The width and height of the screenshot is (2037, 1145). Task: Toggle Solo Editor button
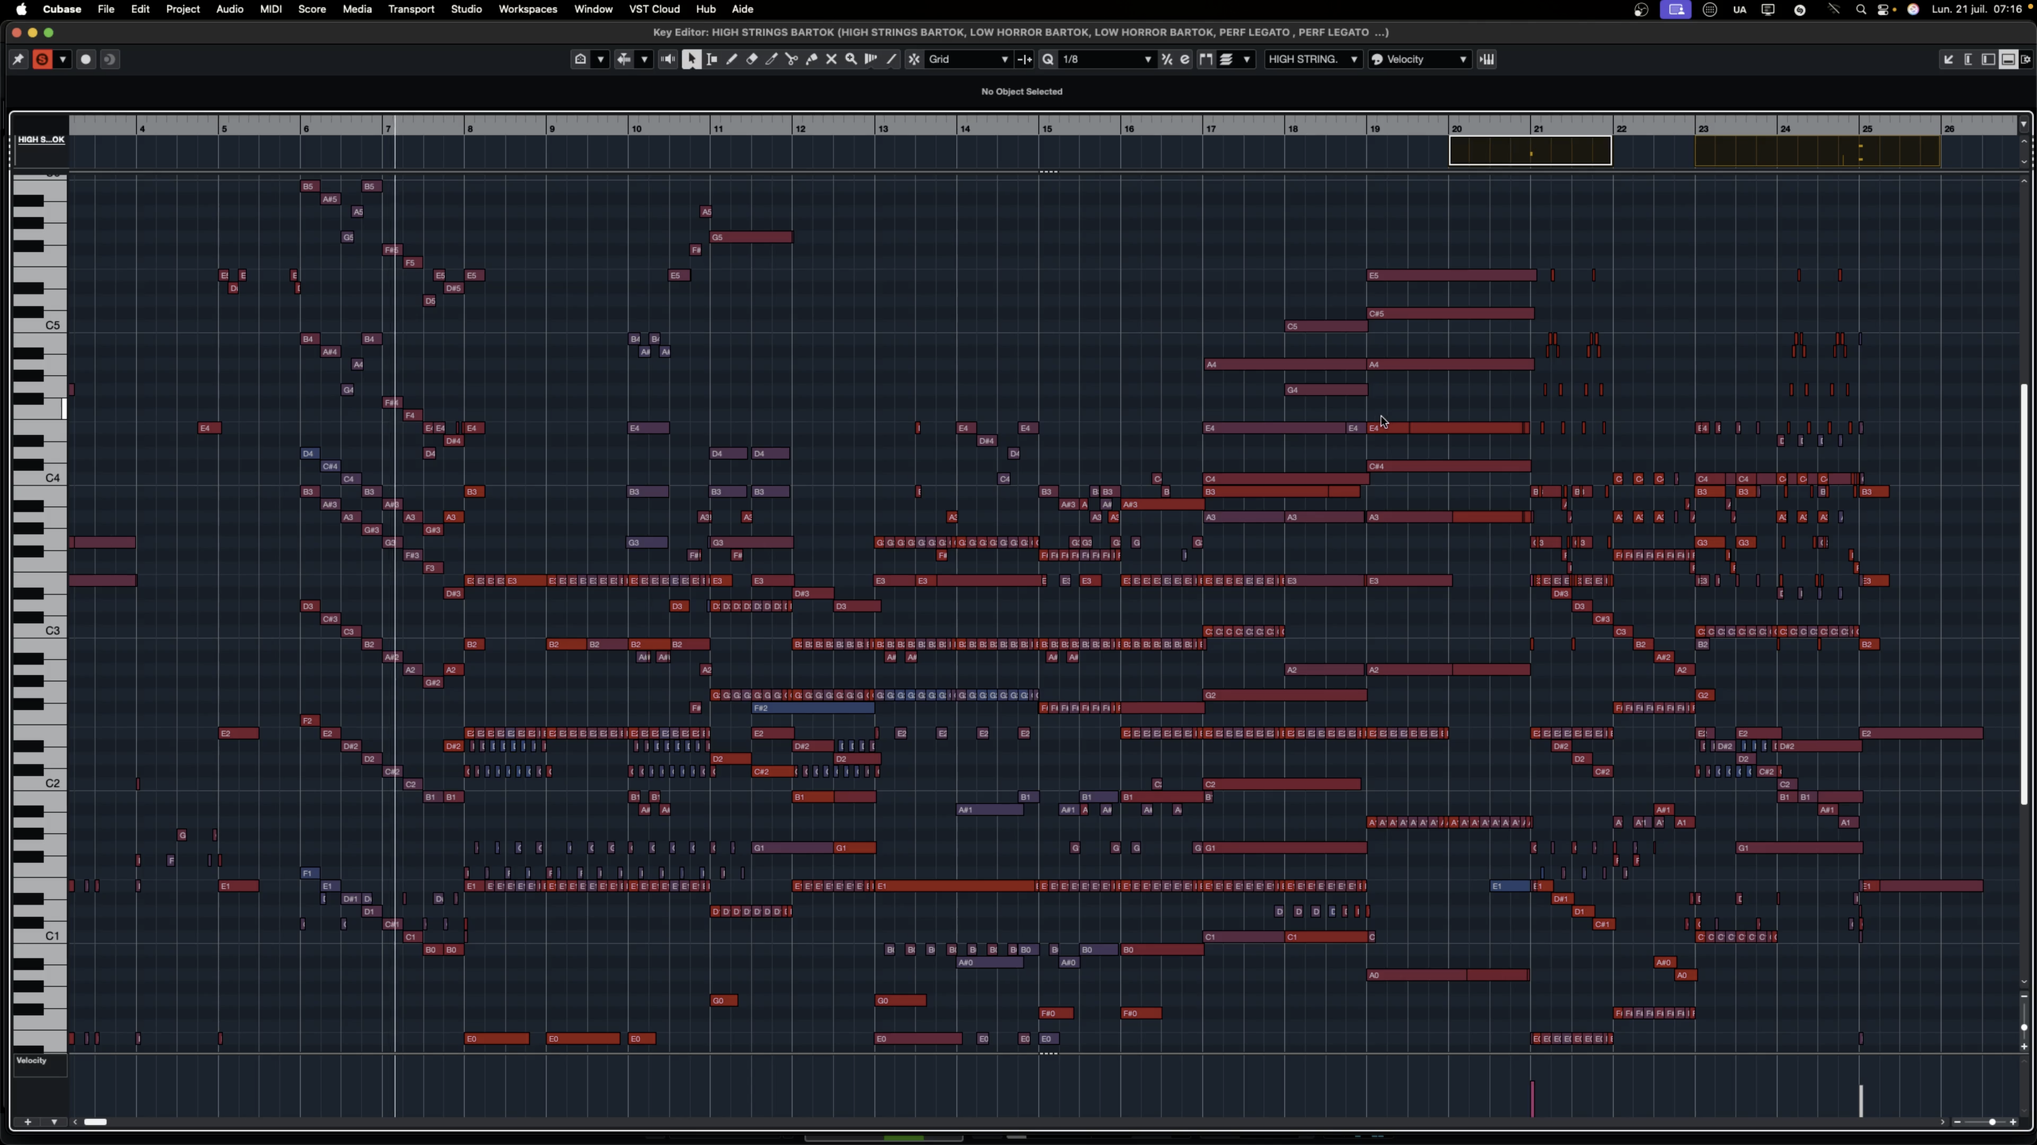click(42, 59)
